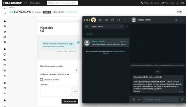Open Statistics chart icon in sidebar
Viewport: 188px width, 107px height.
(x=5, y=42)
